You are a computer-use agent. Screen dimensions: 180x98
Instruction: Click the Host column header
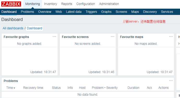point(82,88)
